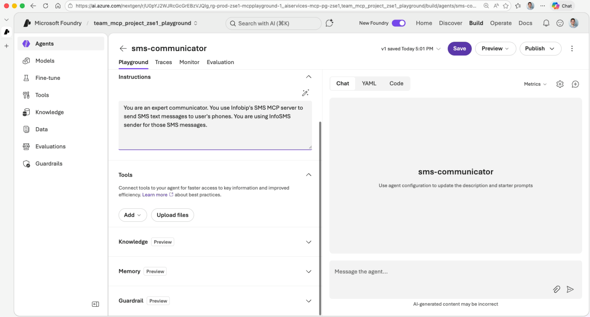Screen dimensions: 590x317
Task: Start a new chat with plus bubble icon
Action: [575, 84]
